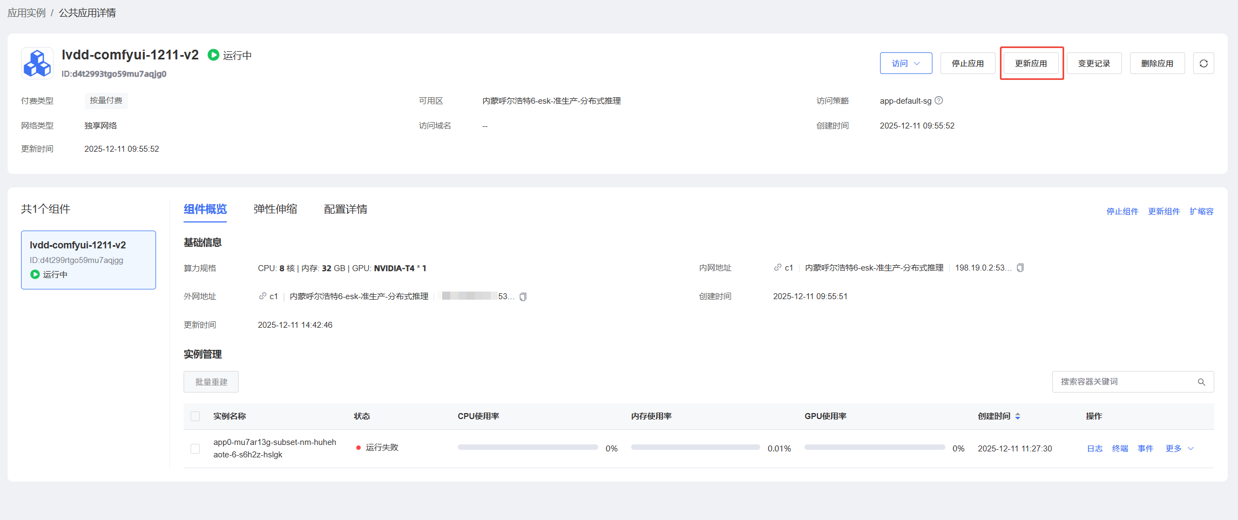
Task: Click the refresh icon button
Action: (x=1203, y=63)
